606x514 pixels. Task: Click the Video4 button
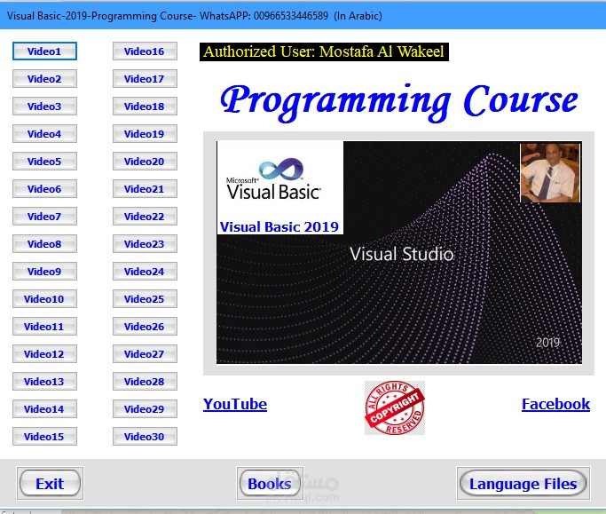tap(44, 134)
